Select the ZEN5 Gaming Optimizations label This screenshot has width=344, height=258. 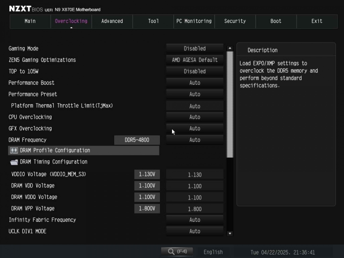(x=42, y=60)
